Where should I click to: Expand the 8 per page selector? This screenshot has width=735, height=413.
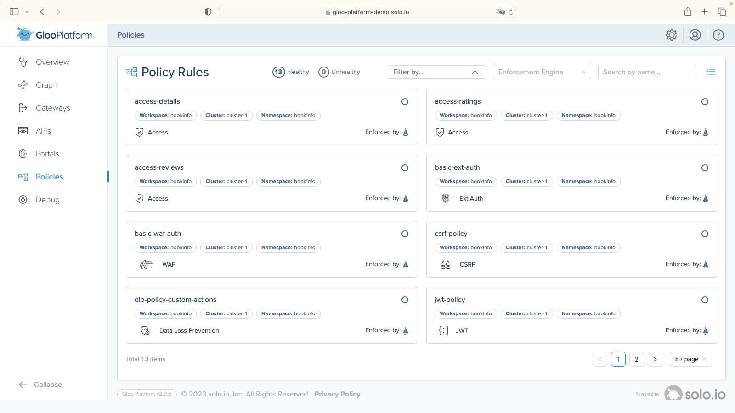click(x=690, y=359)
